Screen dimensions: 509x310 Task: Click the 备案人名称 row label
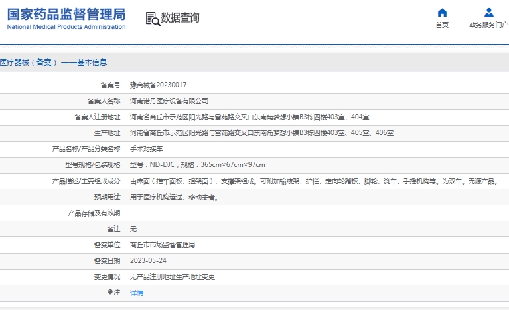coord(104,101)
